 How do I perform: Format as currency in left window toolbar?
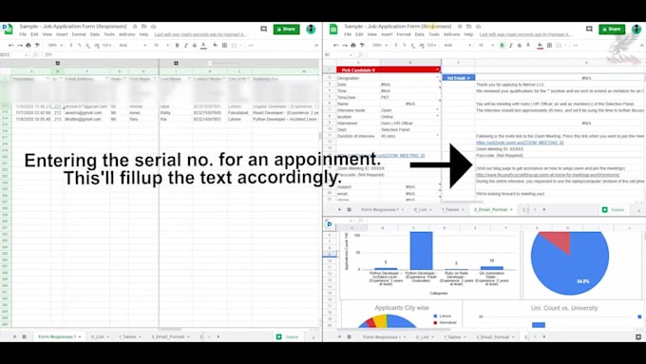click(x=71, y=45)
